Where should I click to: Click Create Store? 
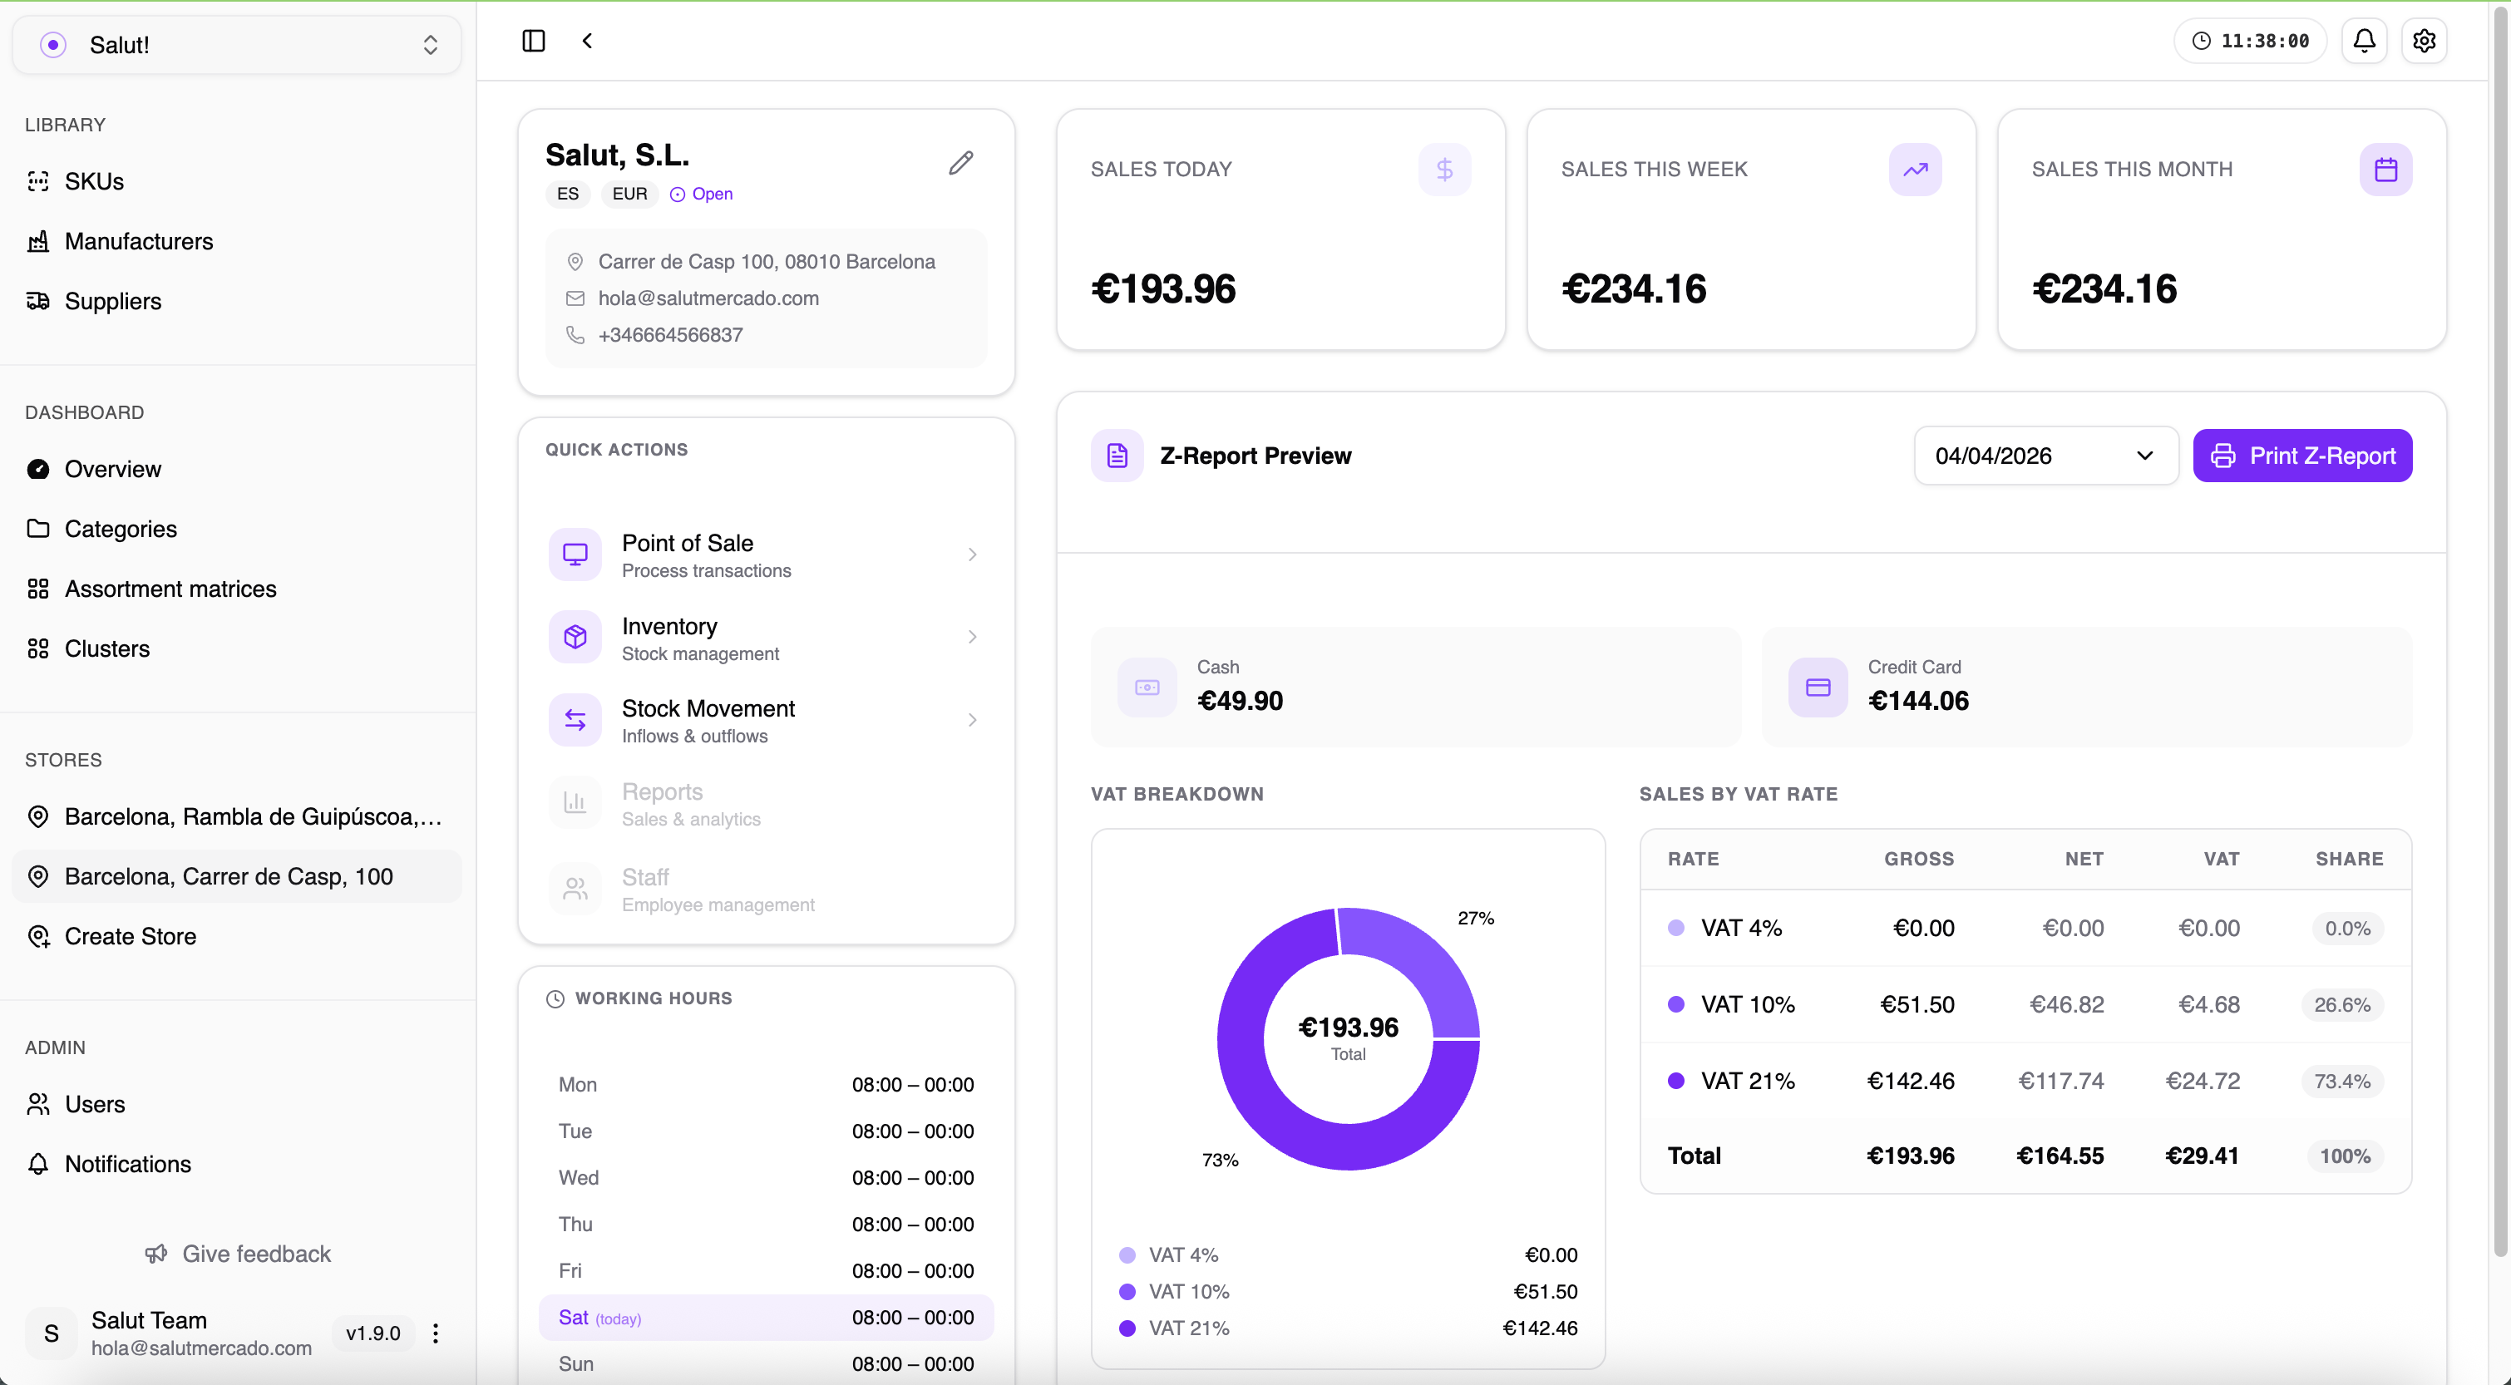point(131,936)
